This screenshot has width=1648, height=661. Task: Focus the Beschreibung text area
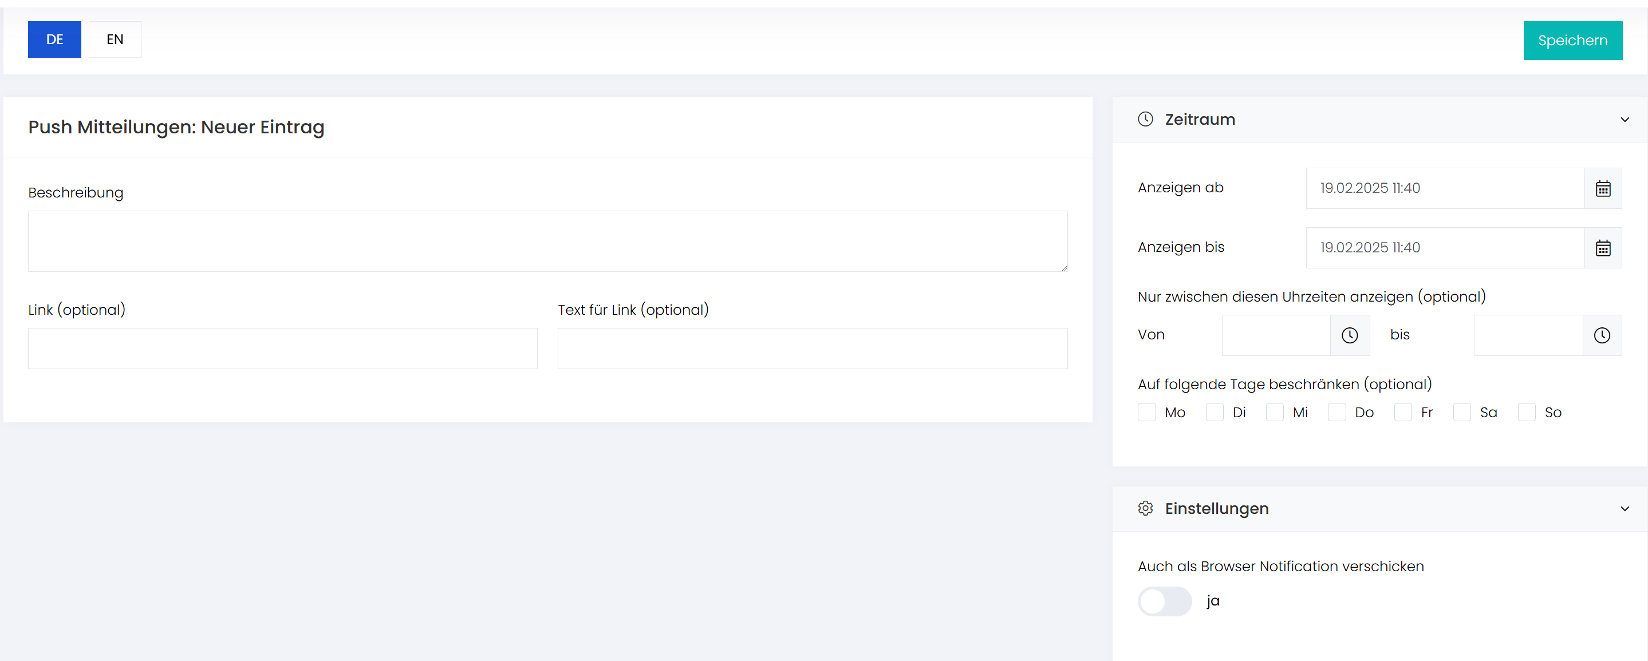(x=547, y=241)
